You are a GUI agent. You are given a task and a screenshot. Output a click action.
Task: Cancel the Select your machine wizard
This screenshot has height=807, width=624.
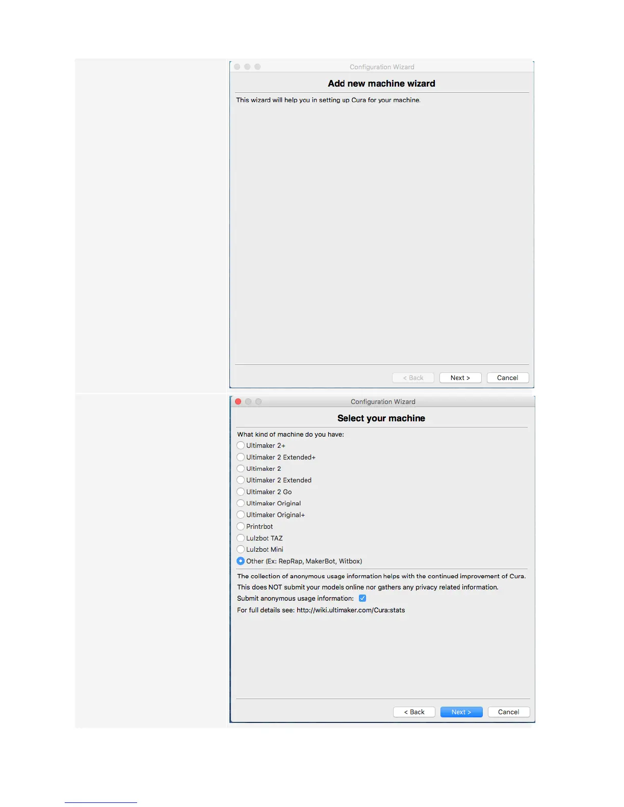click(509, 712)
